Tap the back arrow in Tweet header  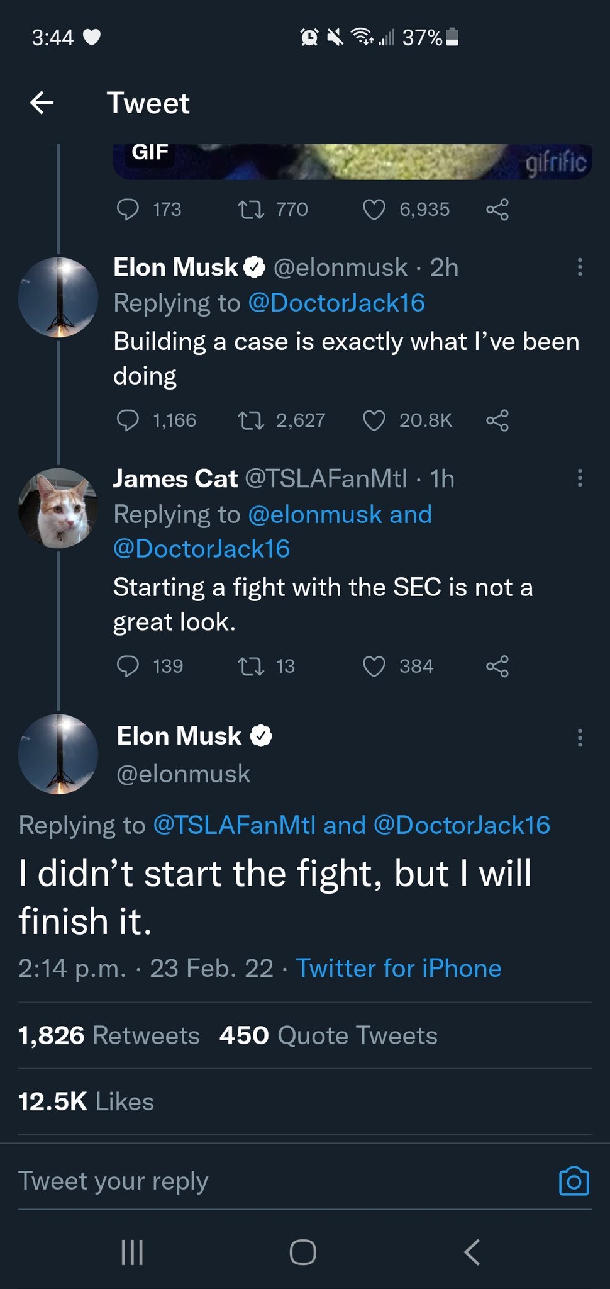(x=42, y=103)
